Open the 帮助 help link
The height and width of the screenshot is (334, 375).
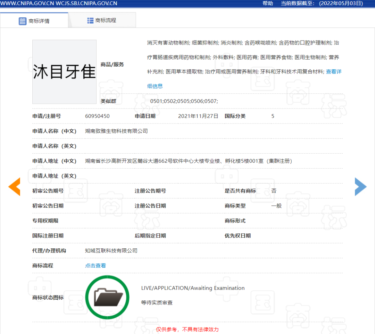click(268, 3)
